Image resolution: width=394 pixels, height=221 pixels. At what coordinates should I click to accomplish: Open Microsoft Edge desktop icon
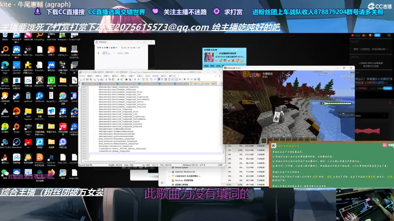5,67
